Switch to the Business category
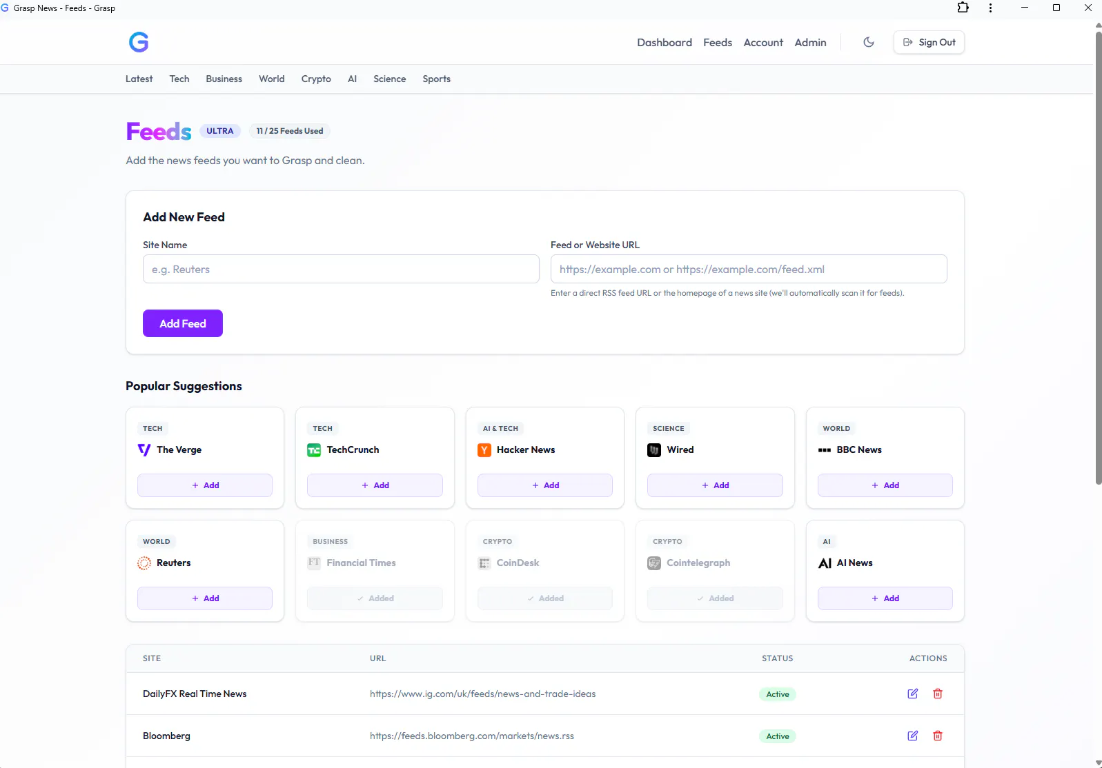Viewport: 1102px width, 768px height. (x=224, y=79)
